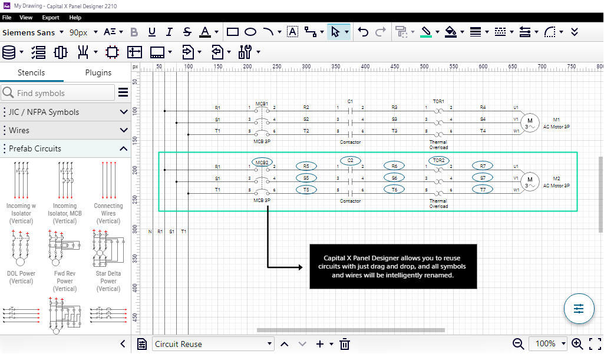Open the fill color bucket tool
The width and height of the screenshot is (604, 354).
coord(450,32)
